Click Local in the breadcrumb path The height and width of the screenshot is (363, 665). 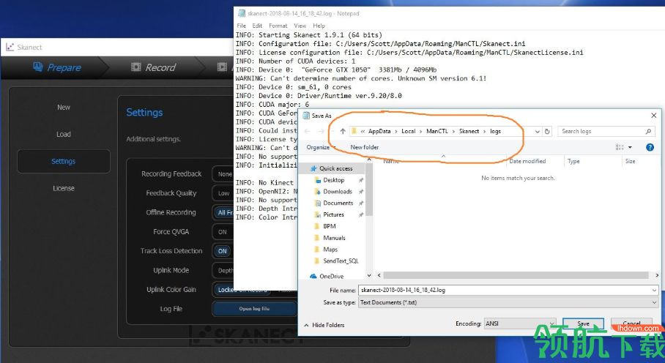[x=409, y=131]
